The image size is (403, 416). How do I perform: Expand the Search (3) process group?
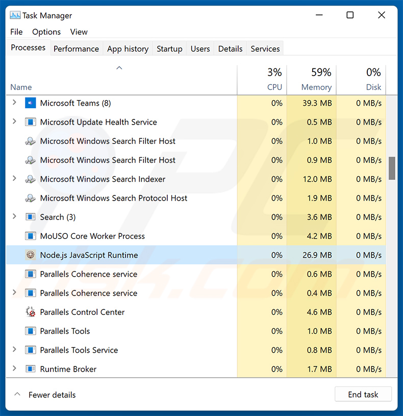[14, 217]
